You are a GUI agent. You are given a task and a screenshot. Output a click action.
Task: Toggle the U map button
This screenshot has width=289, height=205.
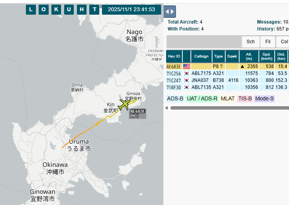click(69, 9)
